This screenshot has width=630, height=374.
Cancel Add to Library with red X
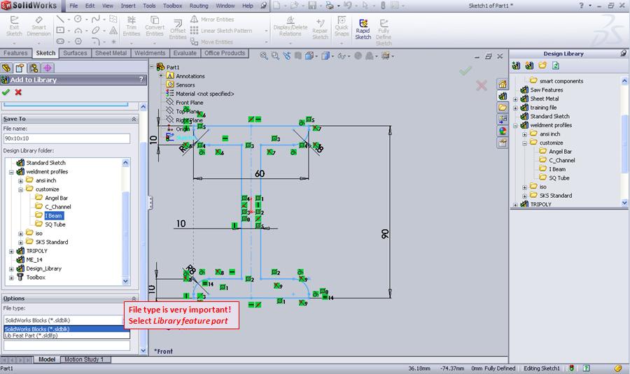point(18,92)
